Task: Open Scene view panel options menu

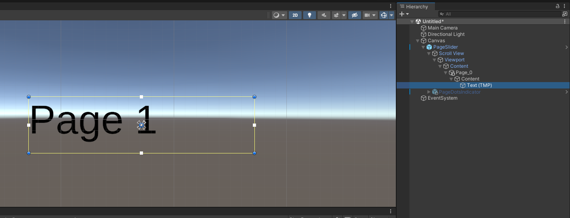Action: coord(391,6)
